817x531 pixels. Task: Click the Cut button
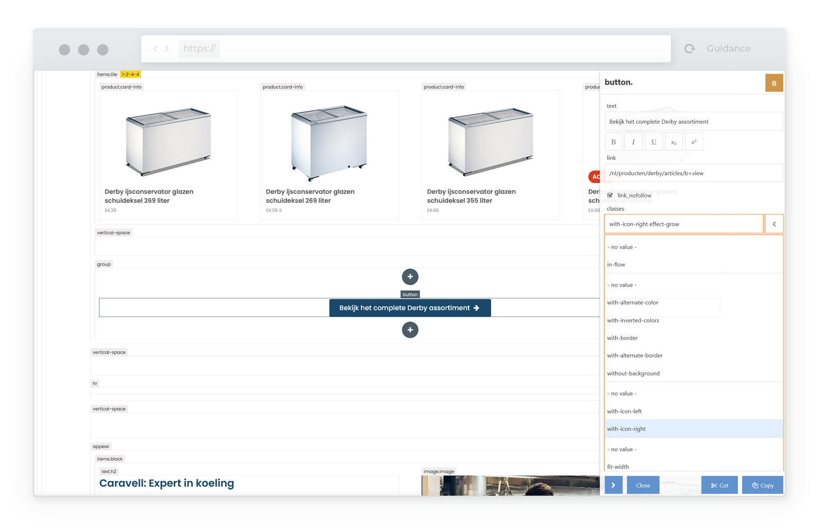coord(719,485)
